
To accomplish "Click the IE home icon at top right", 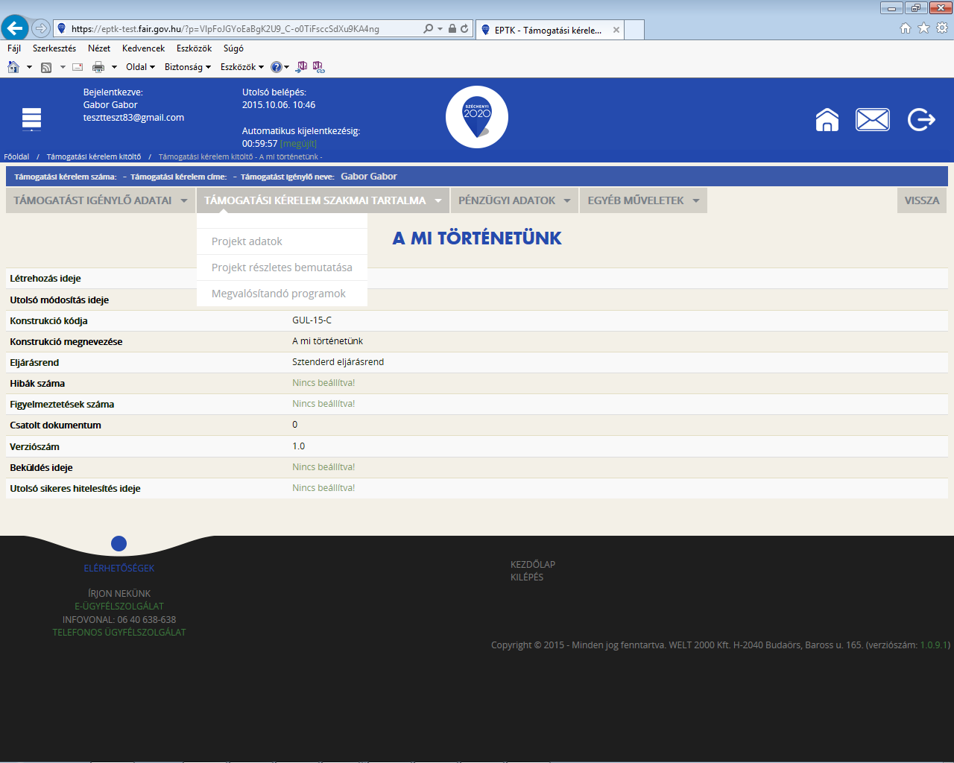I will (906, 28).
